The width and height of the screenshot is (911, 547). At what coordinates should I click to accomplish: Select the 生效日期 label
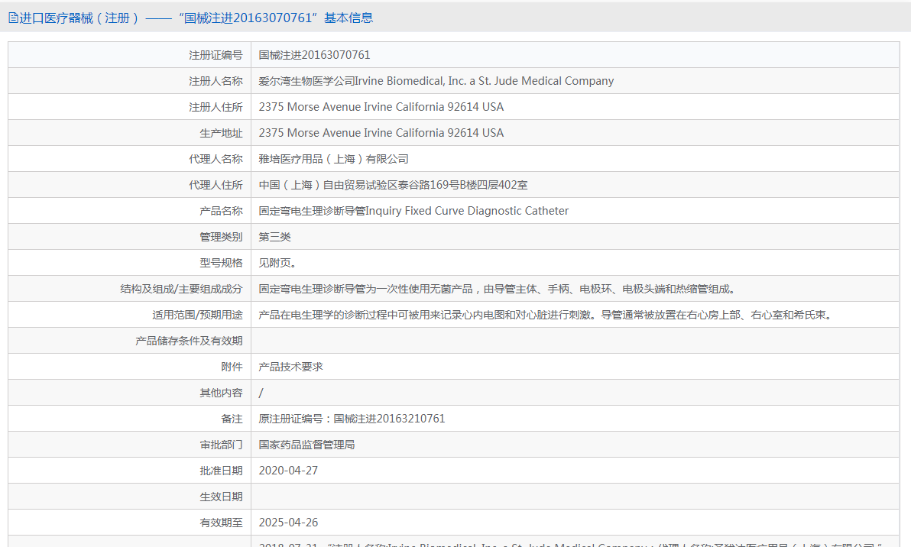click(x=222, y=497)
